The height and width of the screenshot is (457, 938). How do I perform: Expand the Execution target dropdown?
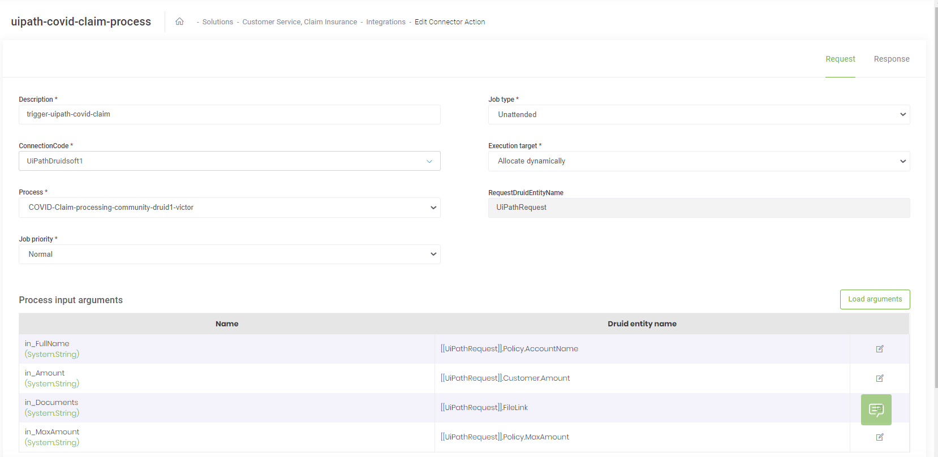tap(699, 161)
